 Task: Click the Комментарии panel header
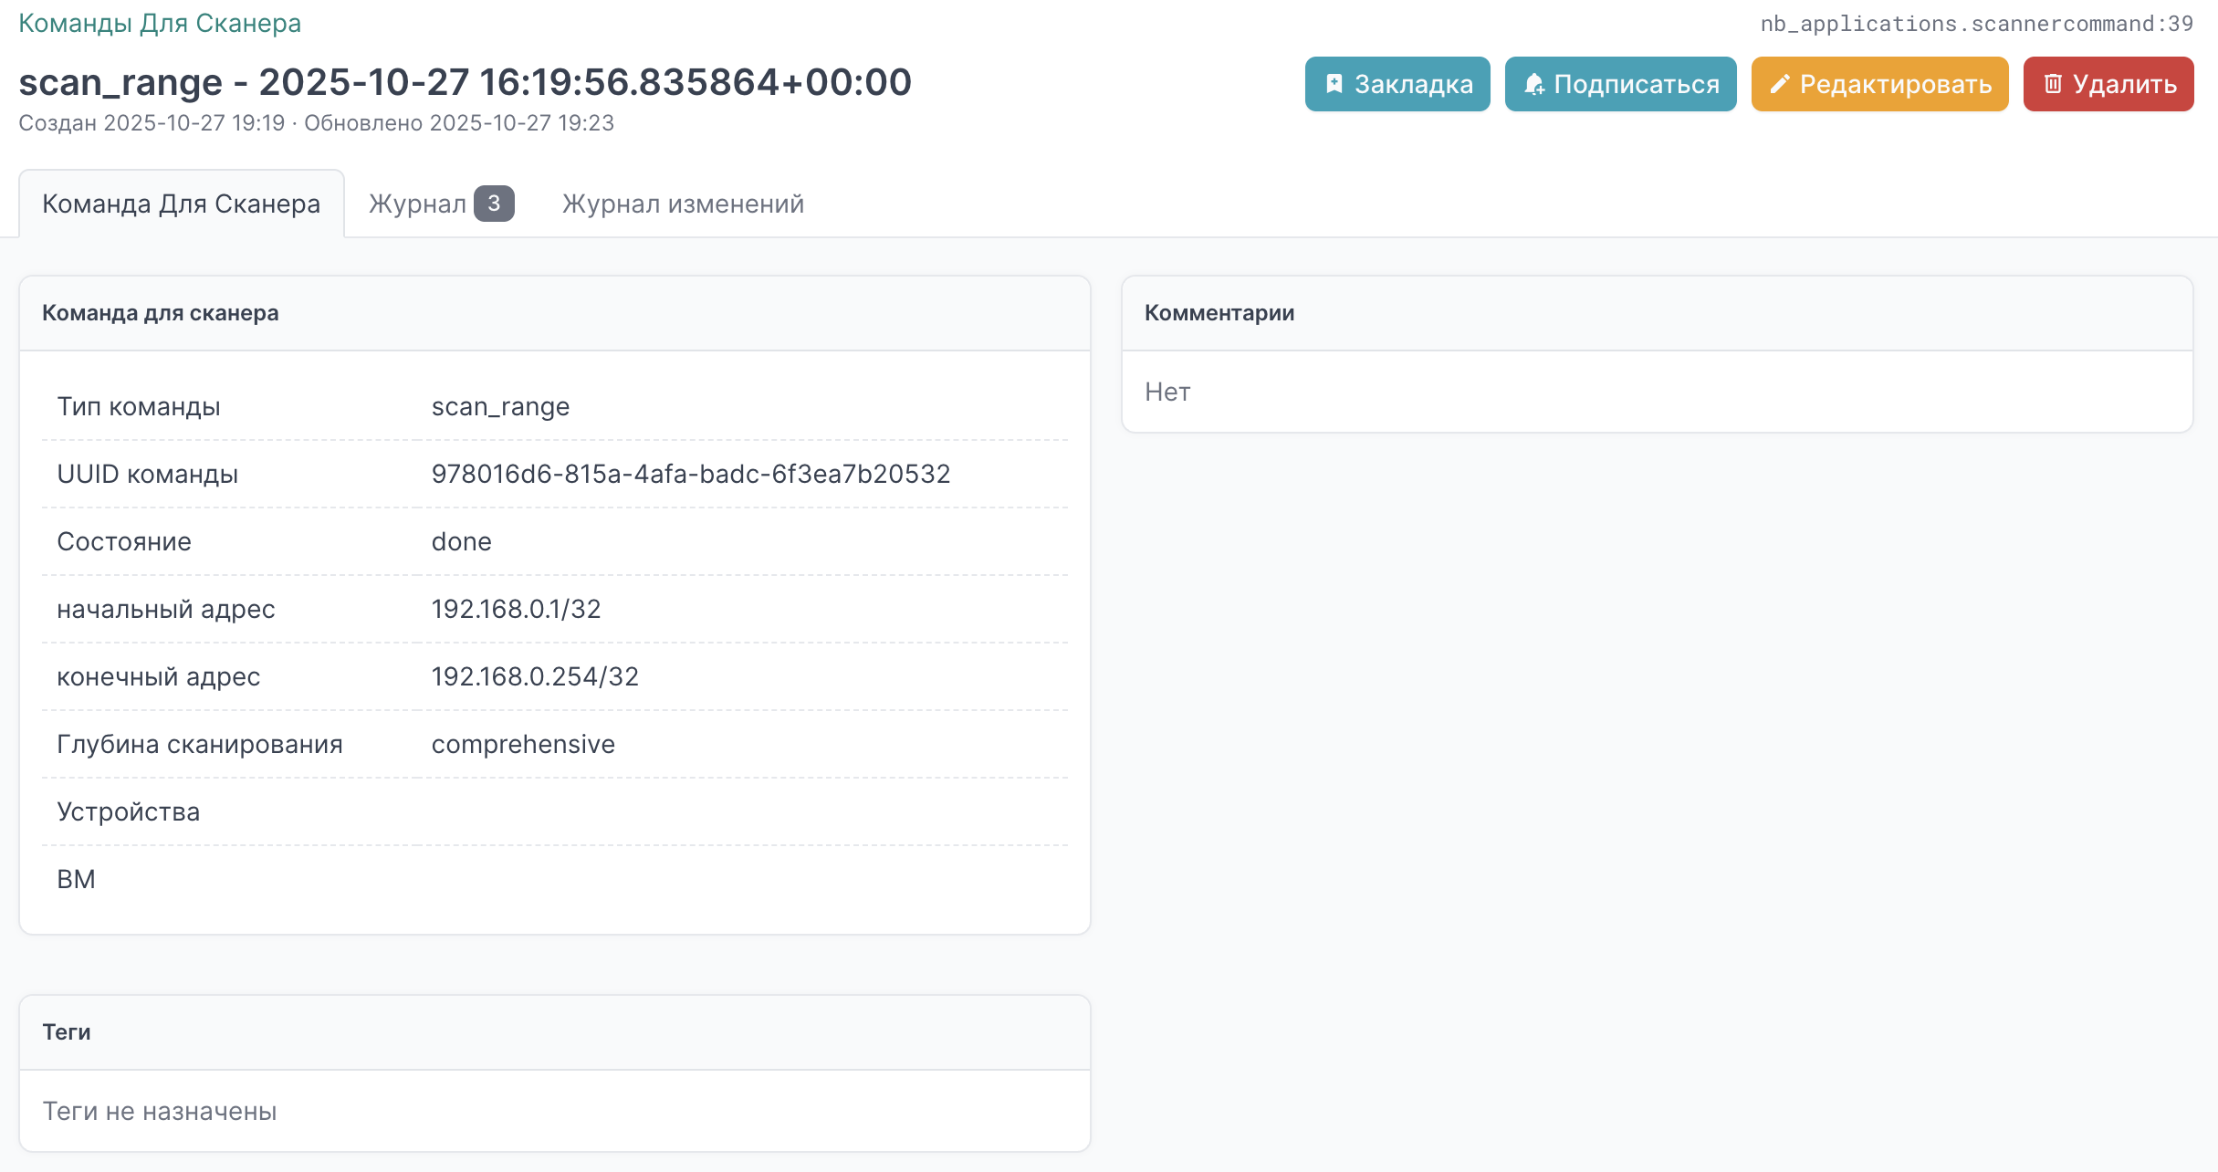click(x=1219, y=313)
